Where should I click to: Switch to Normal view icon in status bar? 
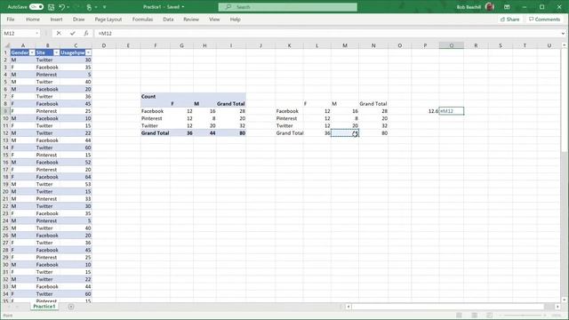coord(459,316)
